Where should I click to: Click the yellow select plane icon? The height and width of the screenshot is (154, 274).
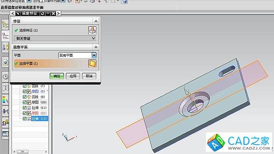[x=92, y=64]
